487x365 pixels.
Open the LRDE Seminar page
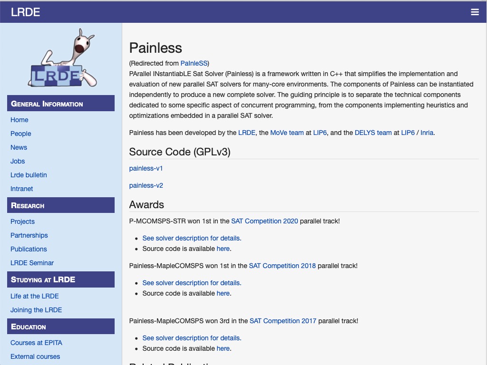[31, 263]
